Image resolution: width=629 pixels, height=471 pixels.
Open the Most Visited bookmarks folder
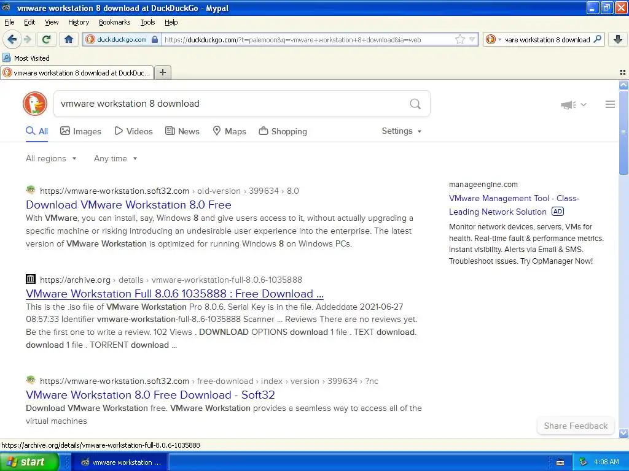tap(26, 58)
